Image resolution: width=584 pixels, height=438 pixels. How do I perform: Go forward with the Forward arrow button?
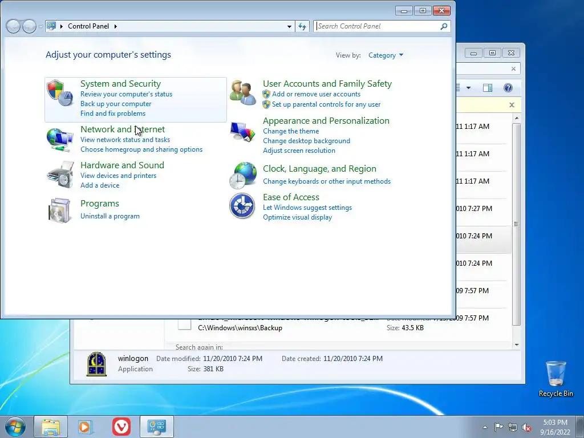pos(29,26)
